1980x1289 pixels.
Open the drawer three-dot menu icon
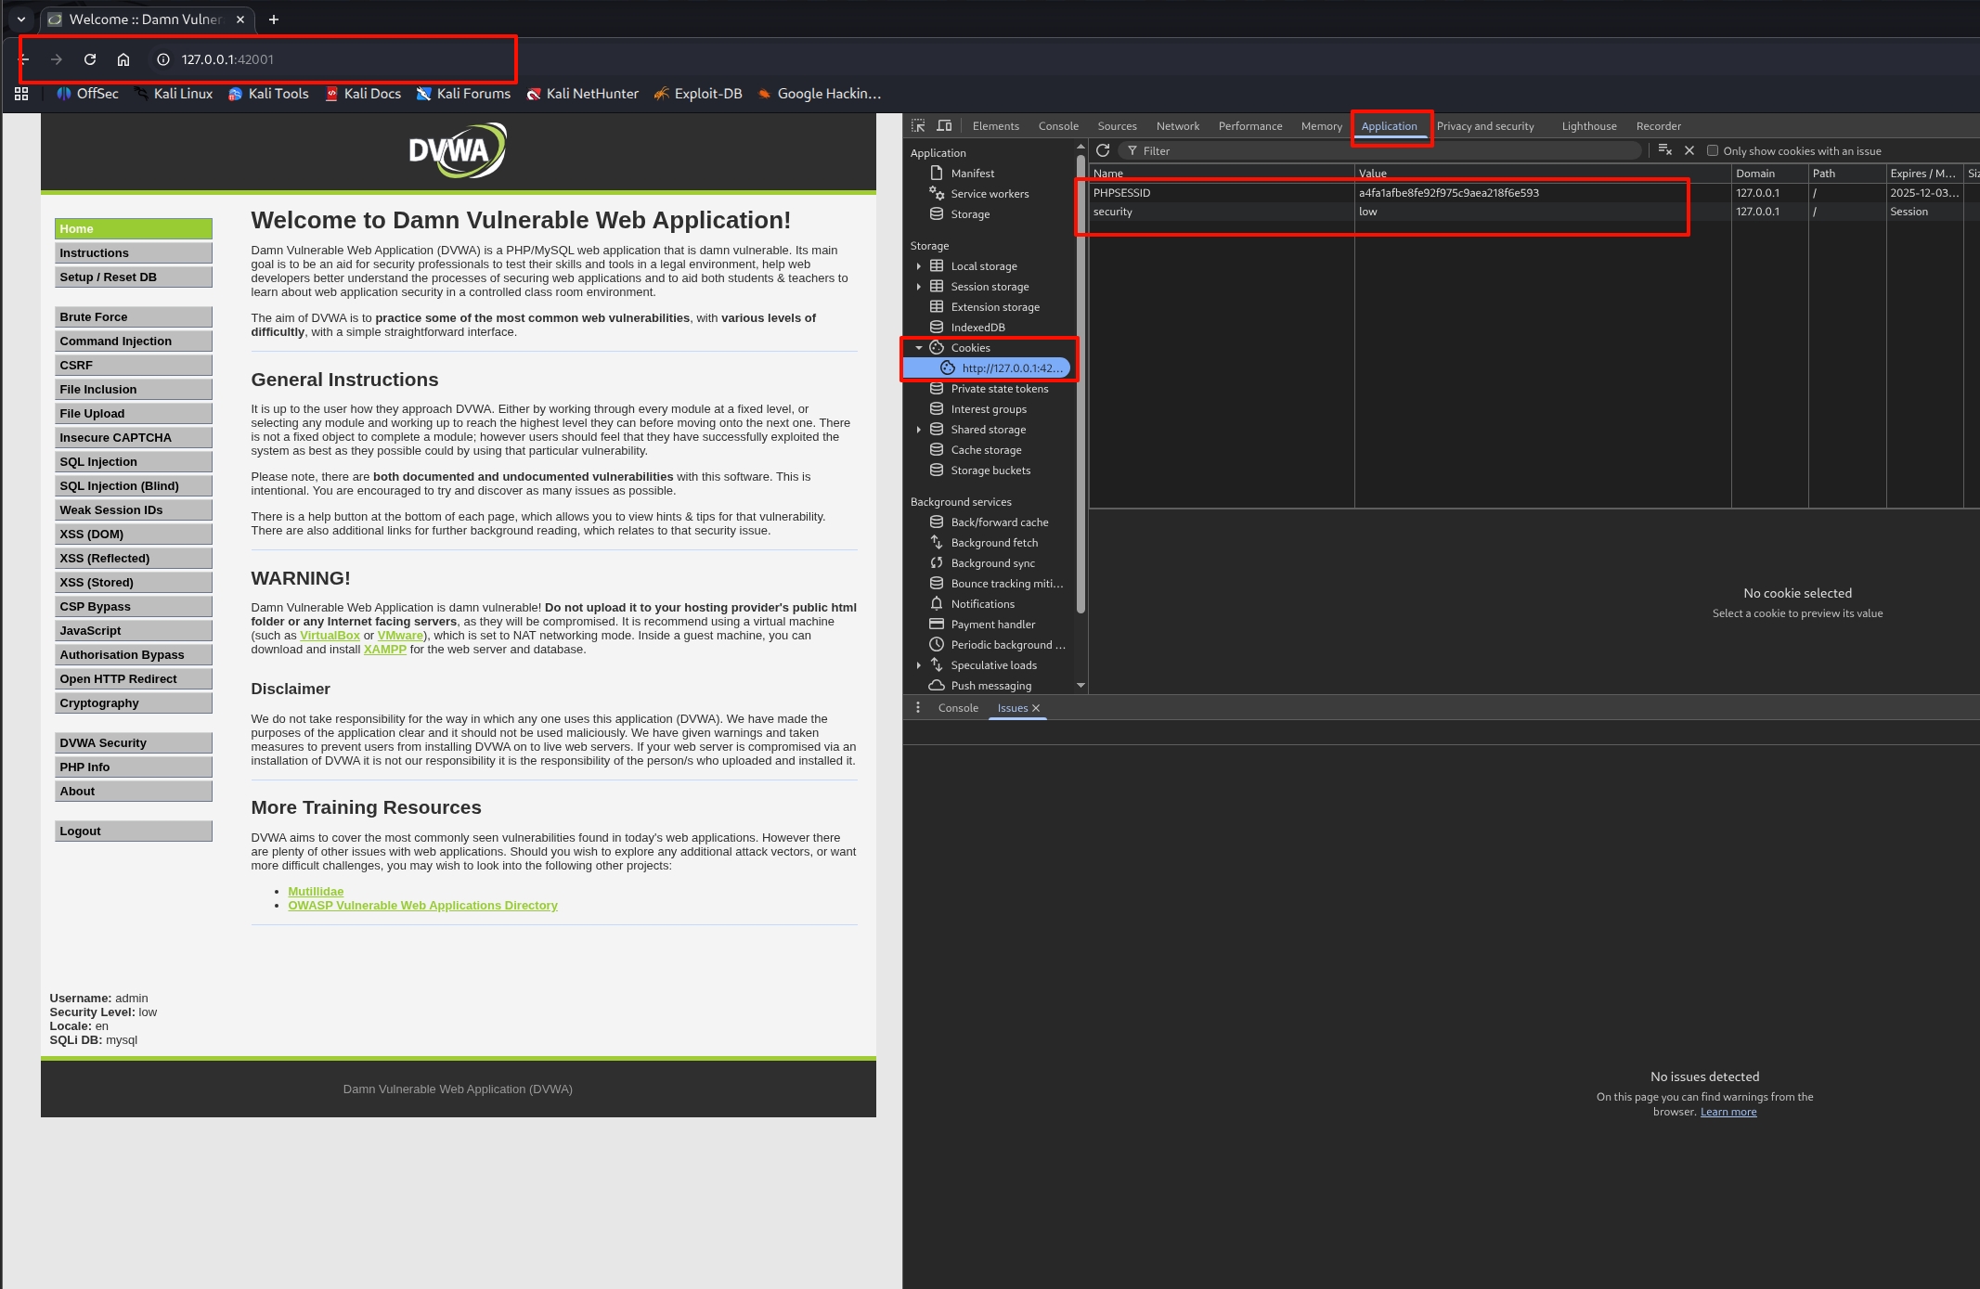(917, 708)
